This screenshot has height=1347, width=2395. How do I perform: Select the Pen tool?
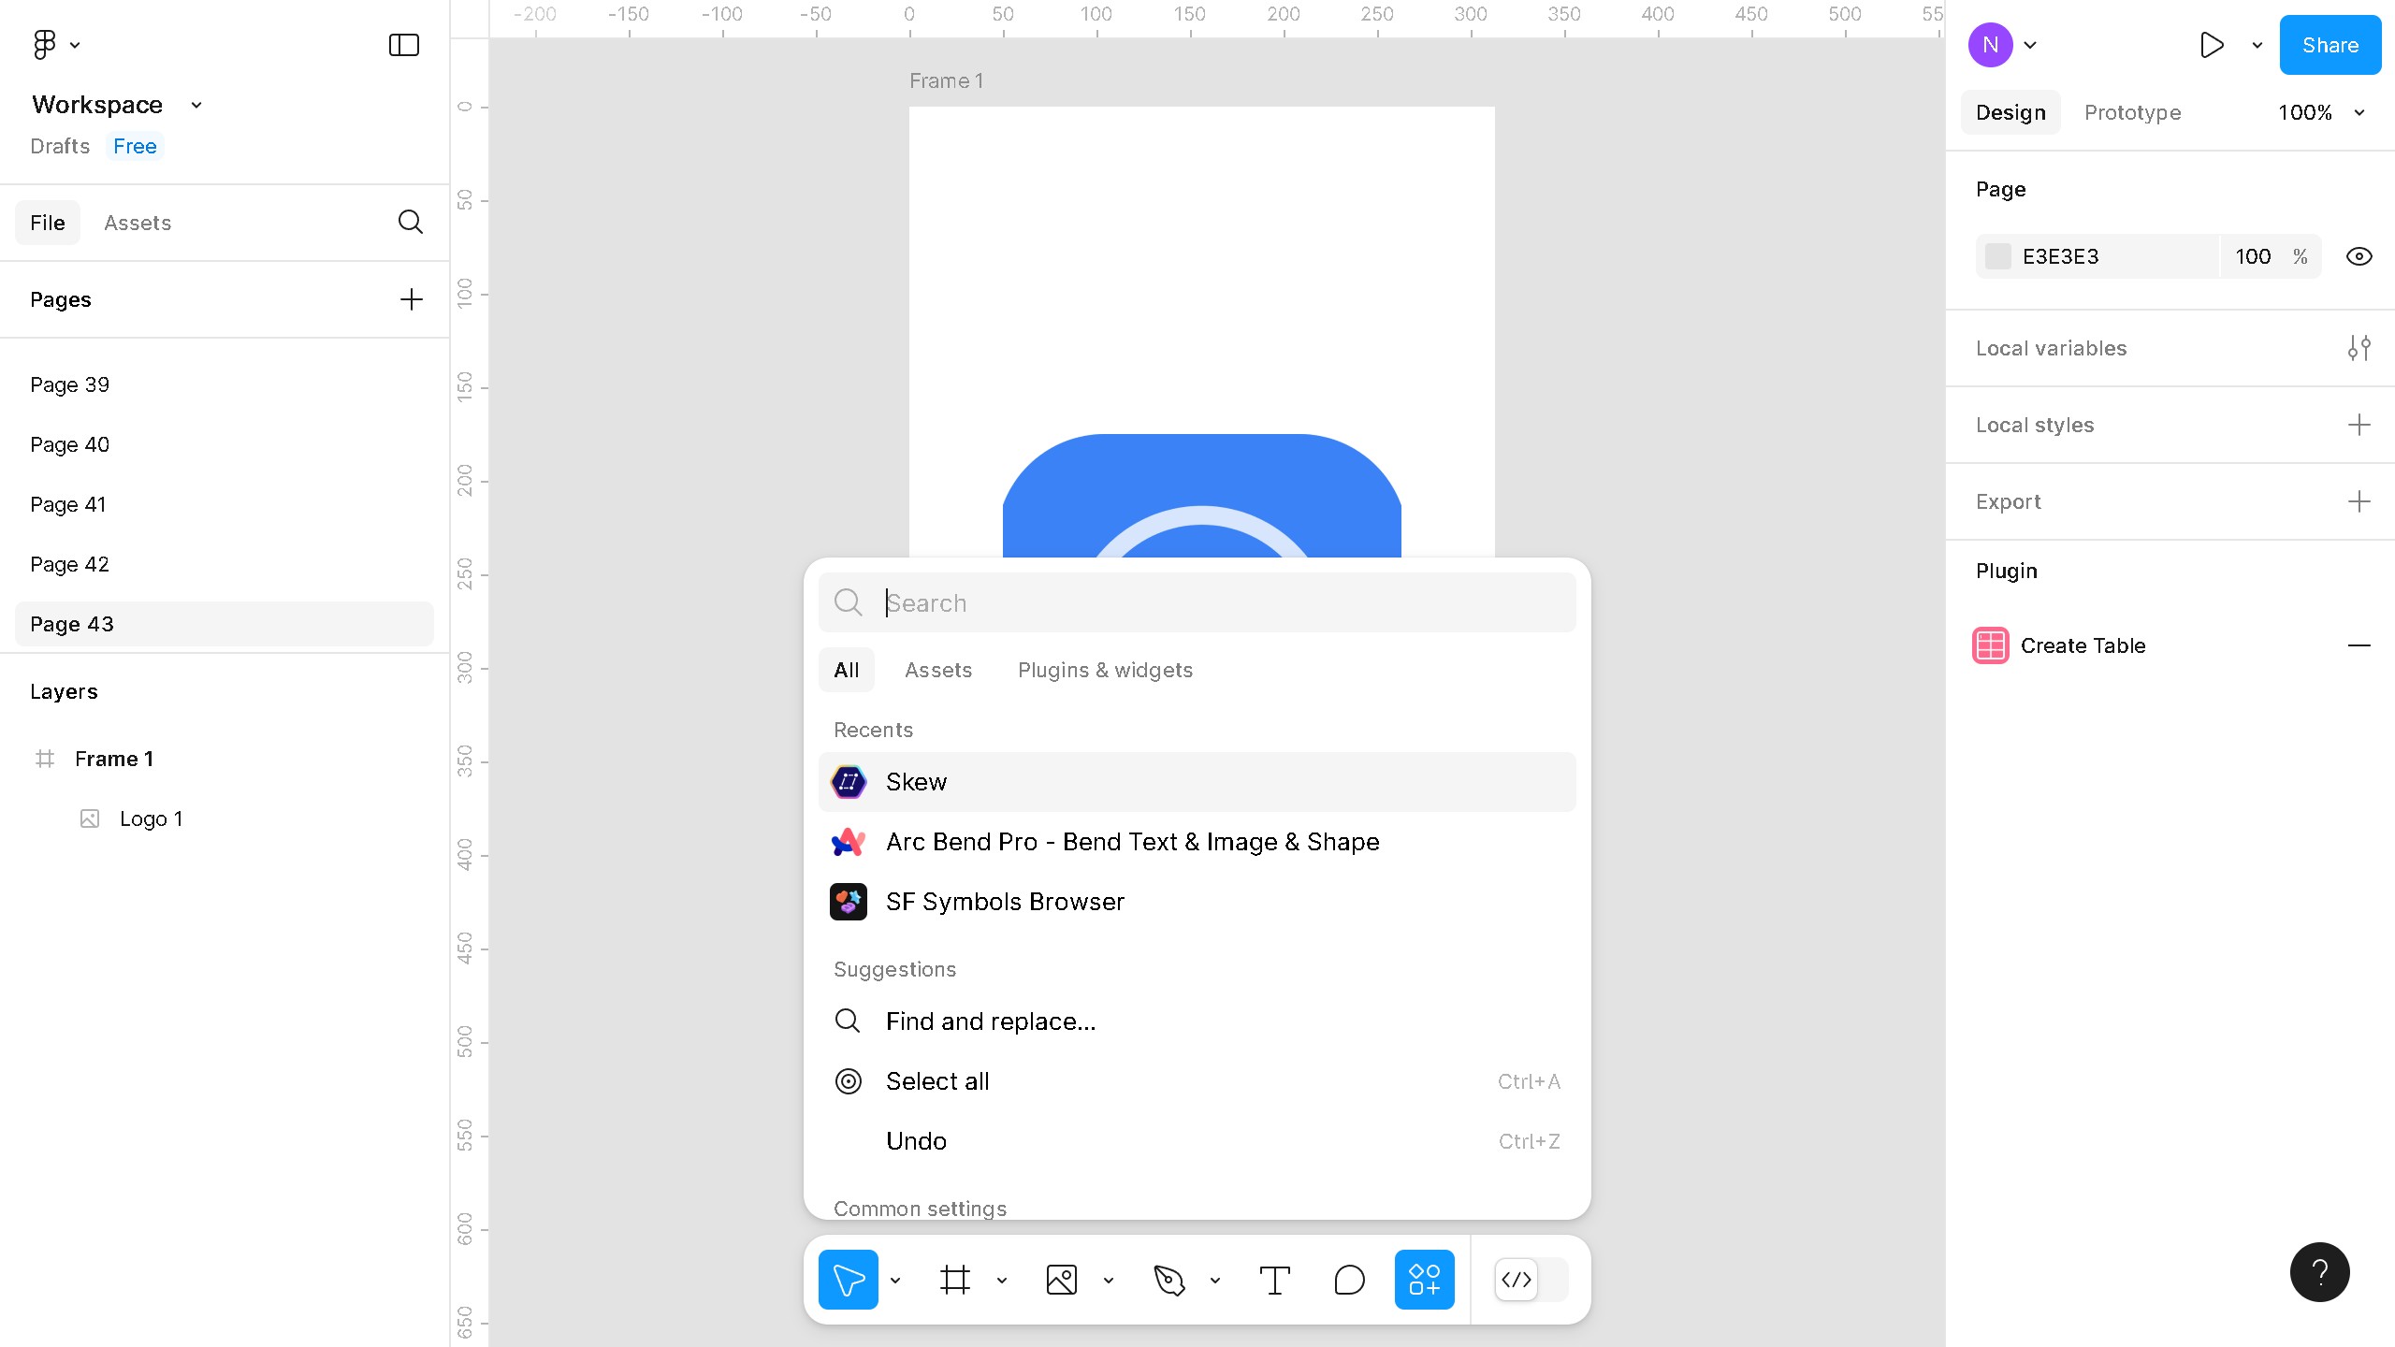click(1168, 1279)
